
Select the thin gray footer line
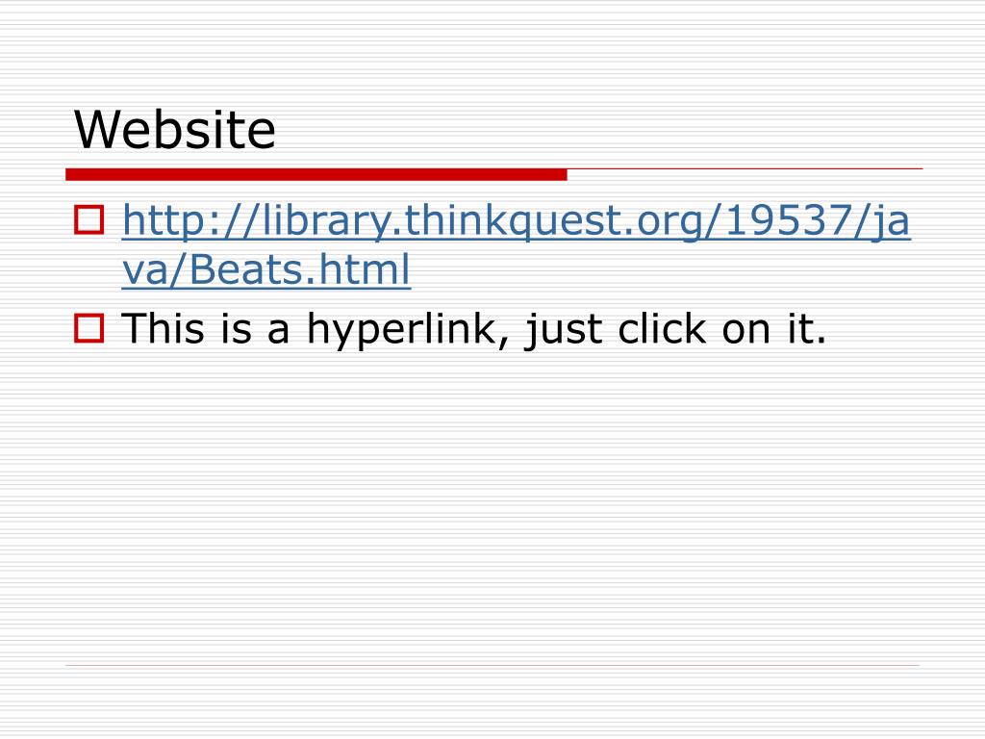pyautogui.click(x=492, y=665)
